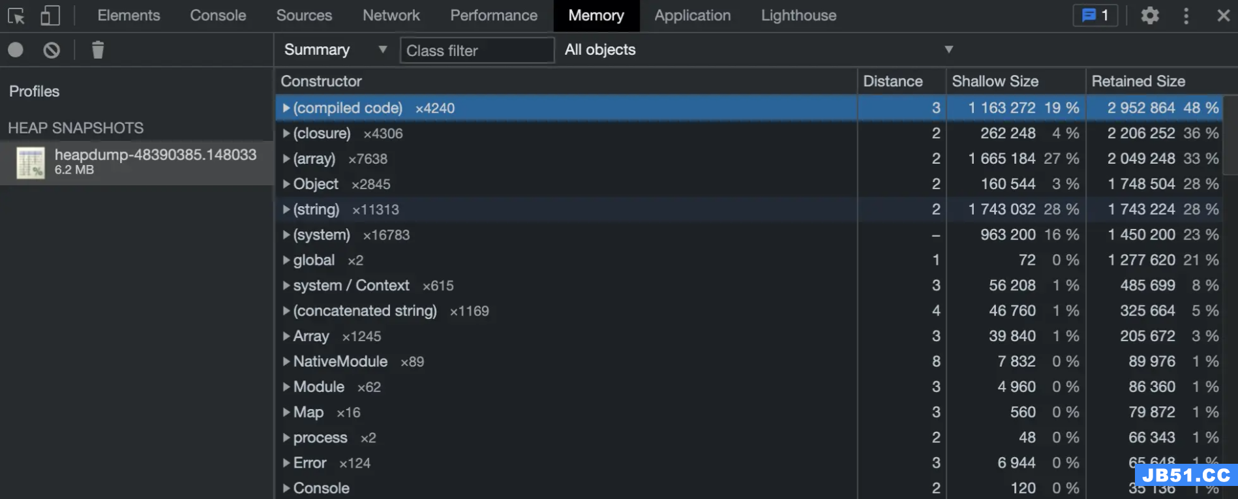This screenshot has height=499, width=1238.
Task: Sort by the Constructor column header
Action: tap(566, 81)
